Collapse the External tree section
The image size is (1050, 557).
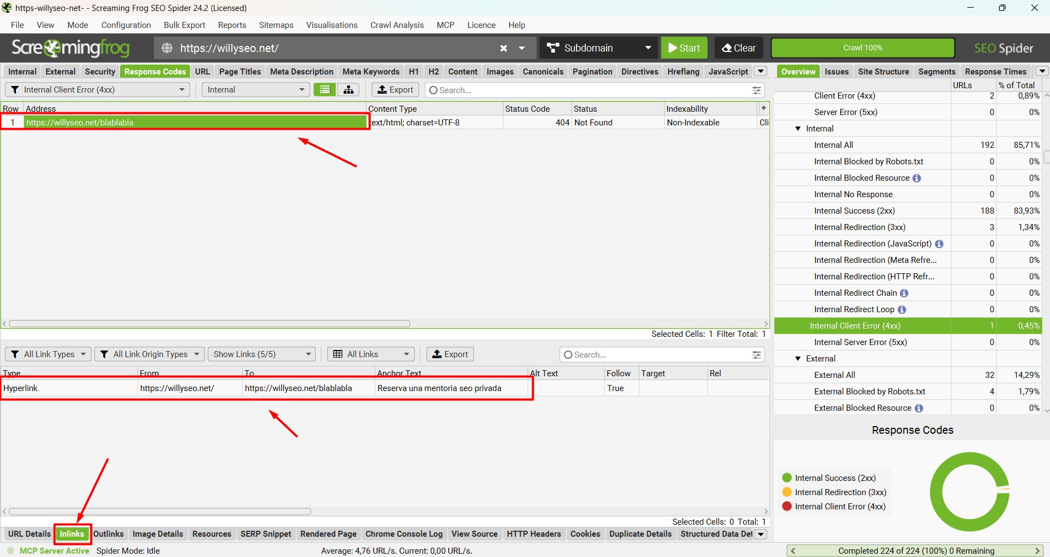798,359
